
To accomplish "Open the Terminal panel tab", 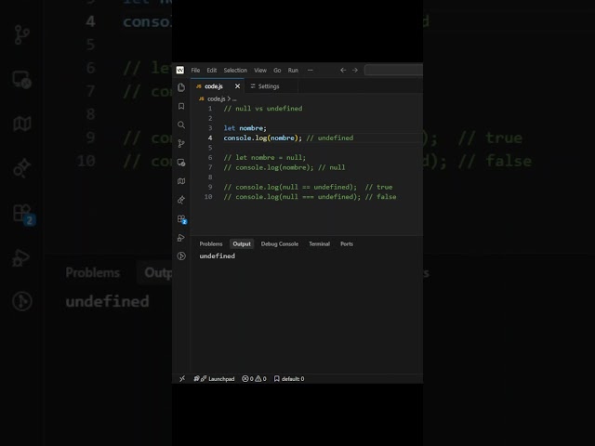I will point(319,243).
